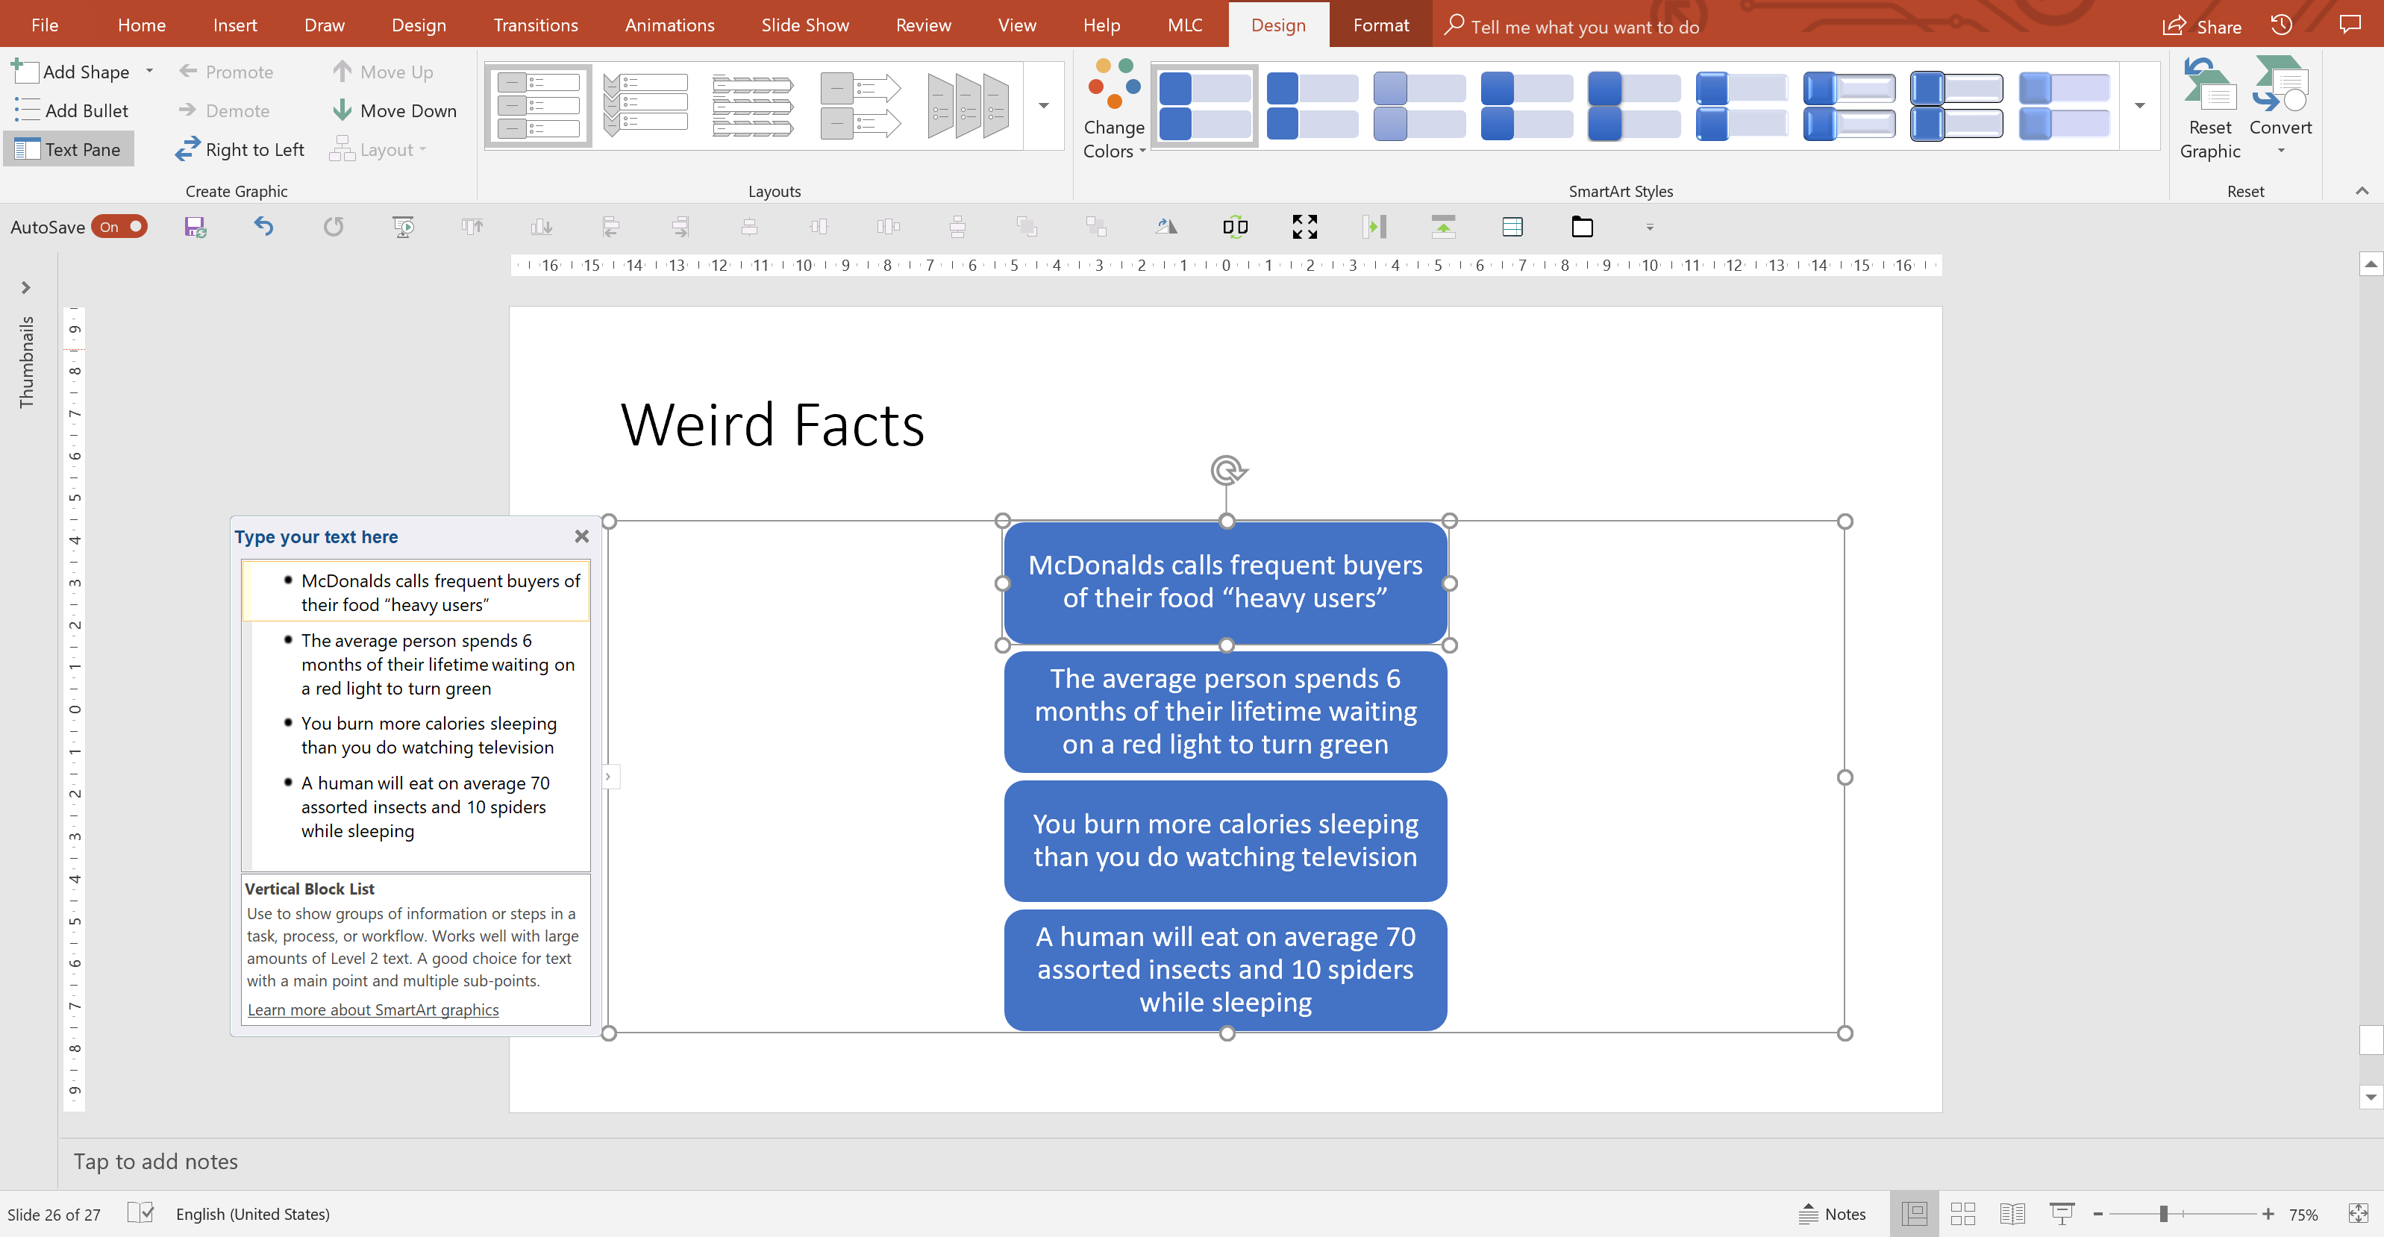Select the Vertical Bullet List chevron layout
This screenshot has height=1237, width=2384.
coord(646,105)
